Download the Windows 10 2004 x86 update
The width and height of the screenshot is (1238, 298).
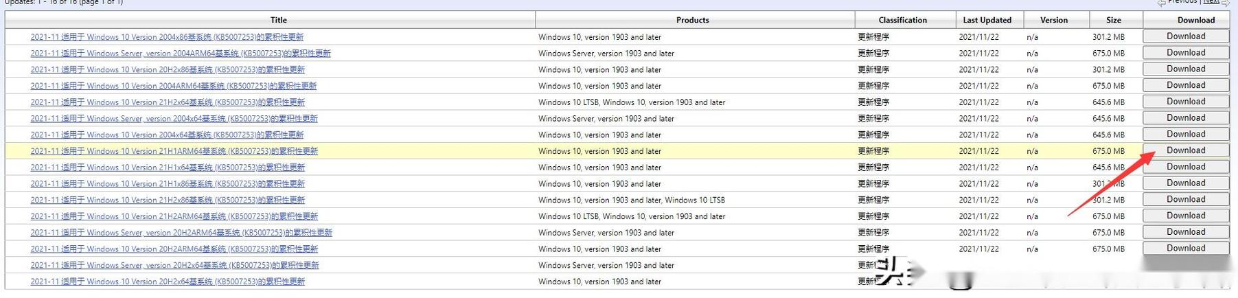click(x=1185, y=36)
